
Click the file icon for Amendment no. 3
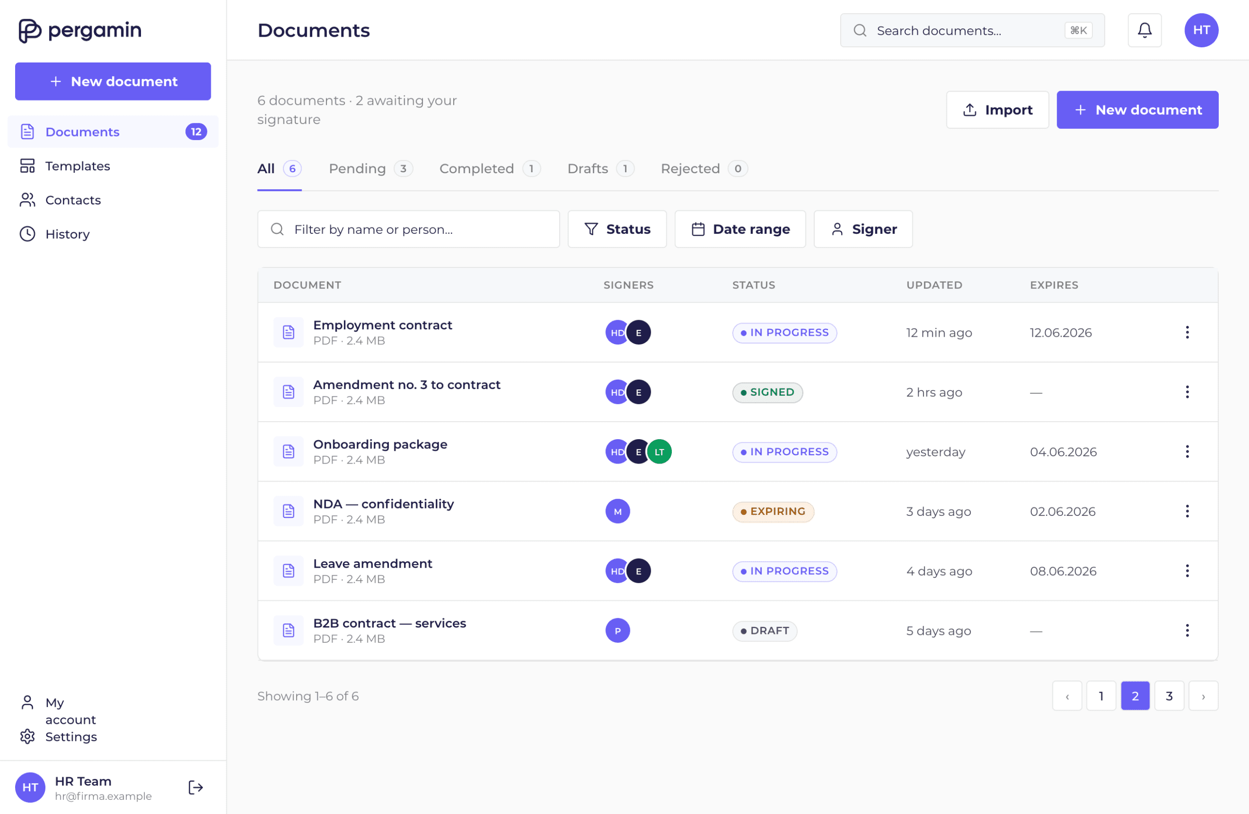coord(289,392)
